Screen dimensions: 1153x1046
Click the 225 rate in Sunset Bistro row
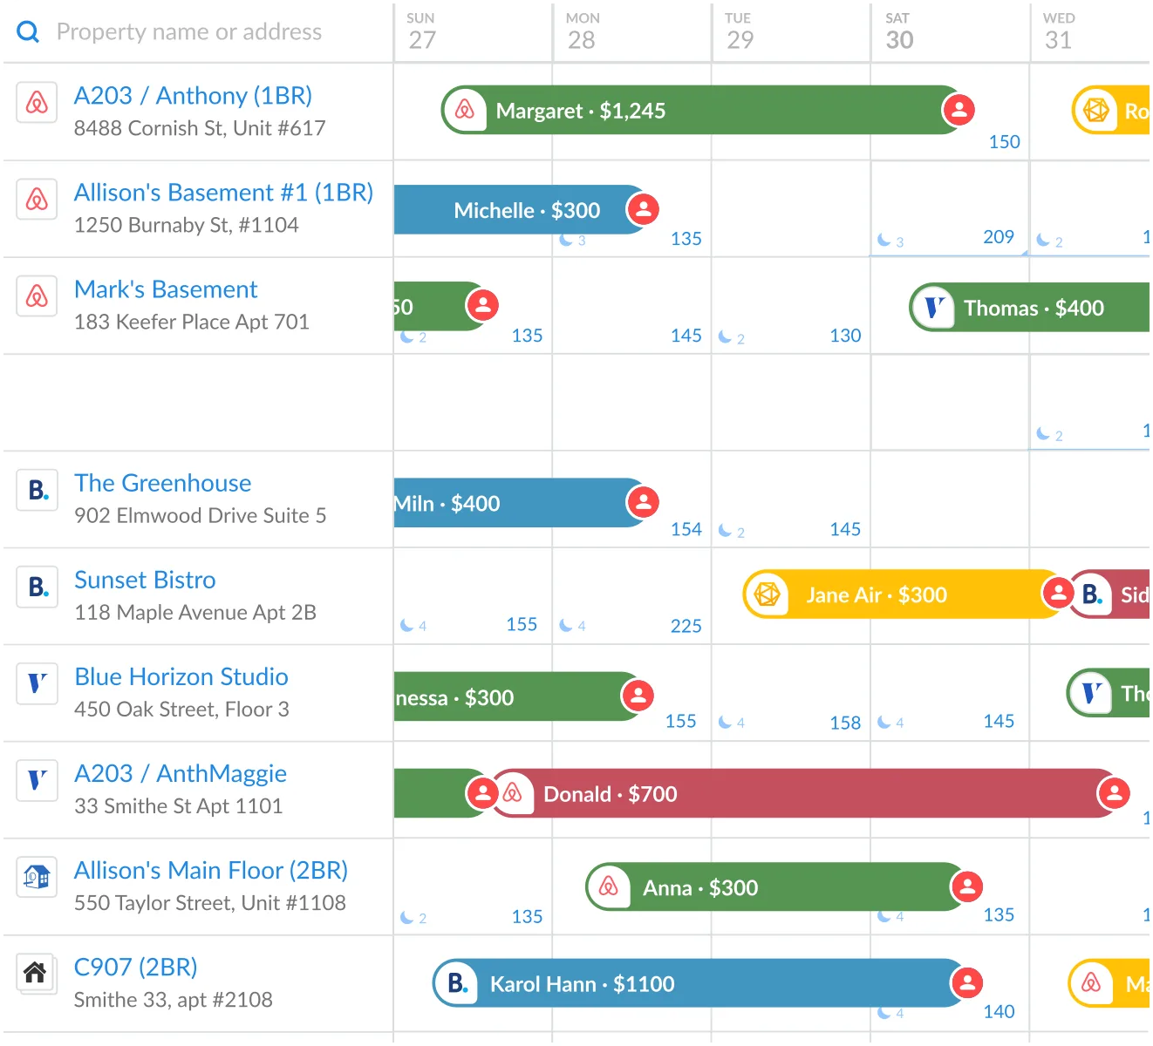tap(686, 626)
